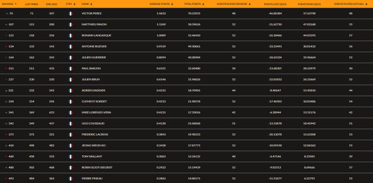Click the French flag beside Matthieu Pavon

point(70,25)
